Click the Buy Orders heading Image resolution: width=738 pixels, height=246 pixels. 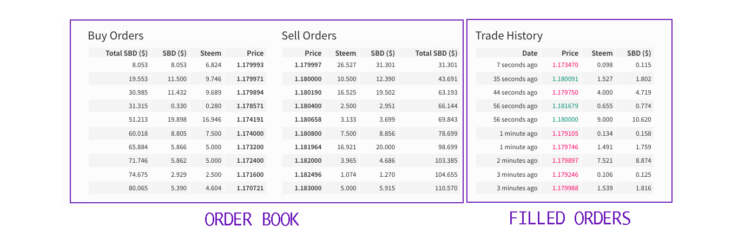(116, 36)
